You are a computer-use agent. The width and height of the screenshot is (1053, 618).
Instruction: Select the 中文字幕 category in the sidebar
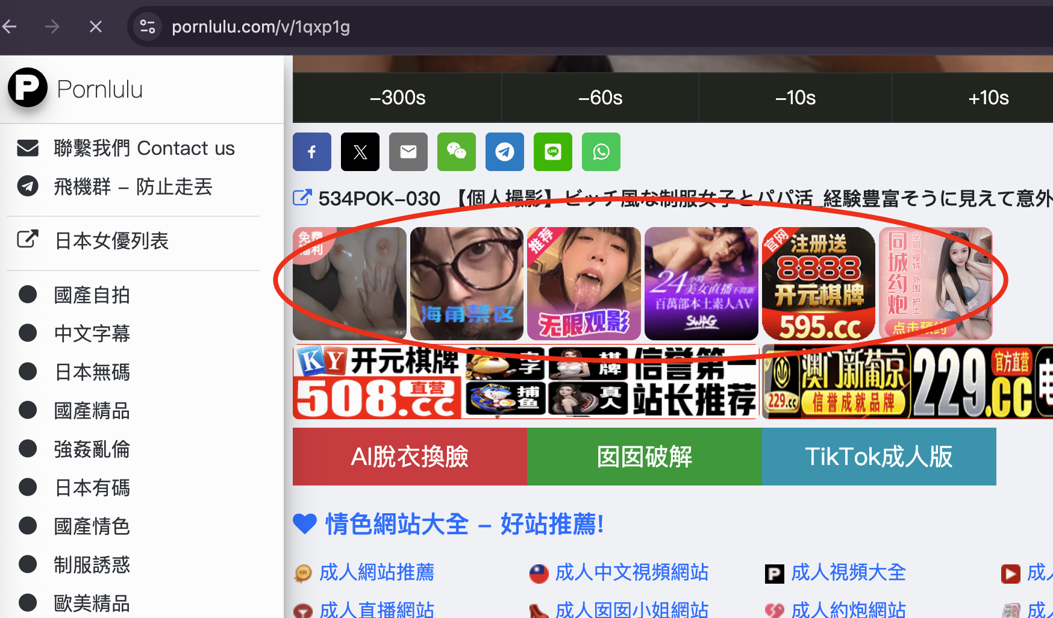point(92,333)
